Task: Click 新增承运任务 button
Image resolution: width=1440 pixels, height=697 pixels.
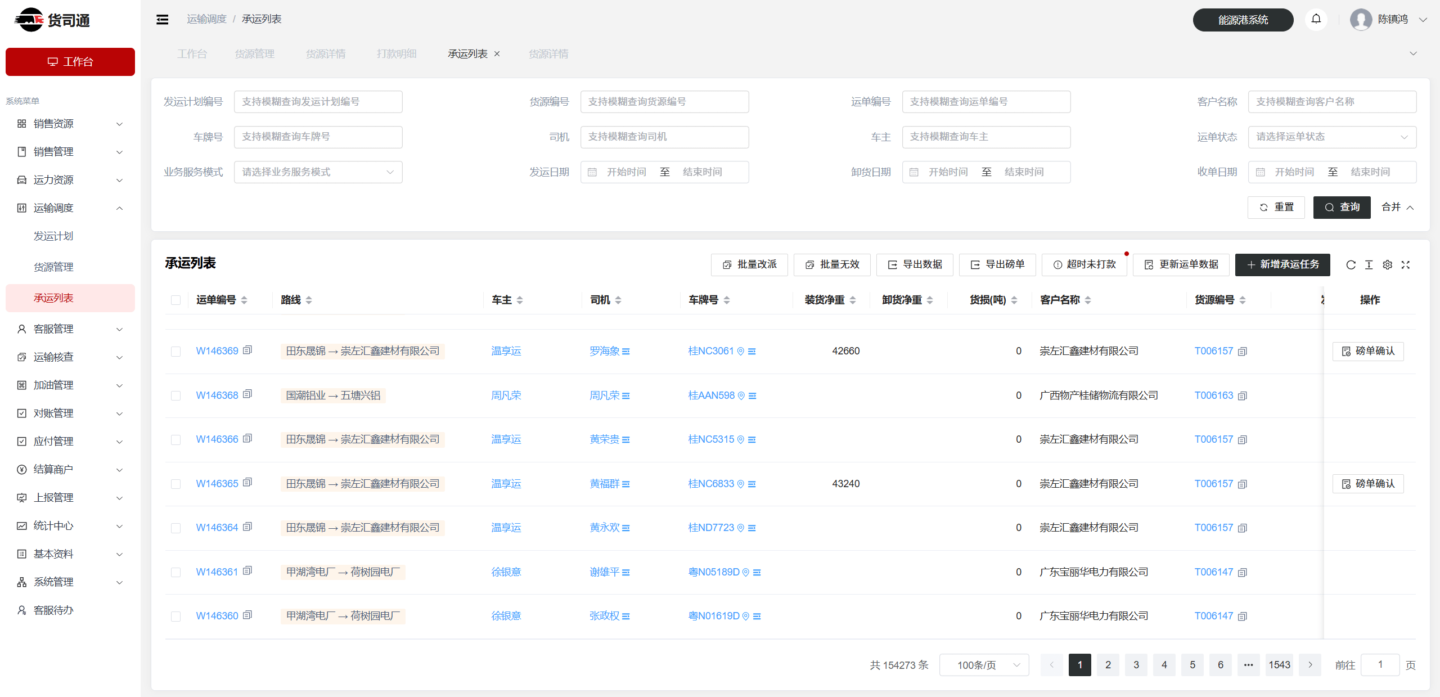Action: 1282,265
